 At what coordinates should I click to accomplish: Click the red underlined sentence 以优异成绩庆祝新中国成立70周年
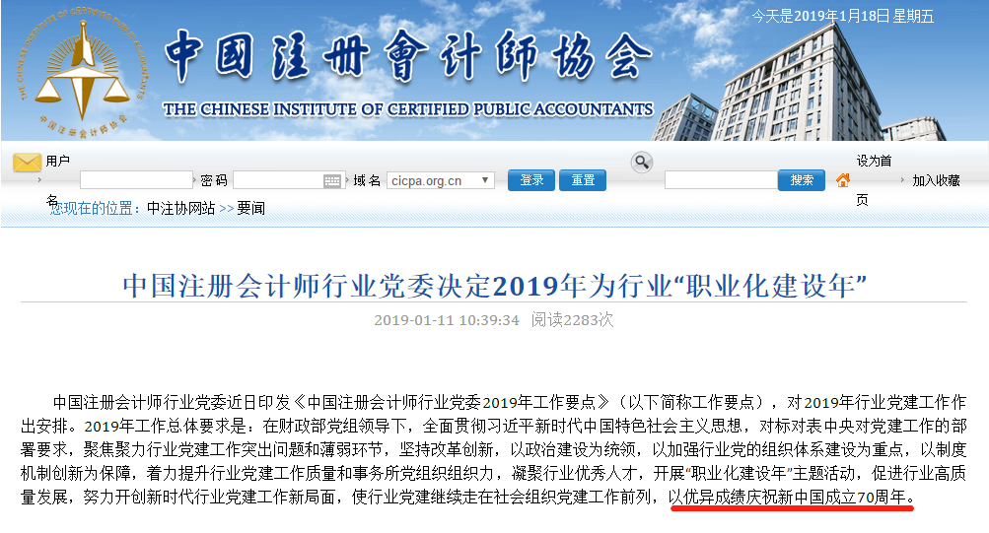[791, 499]
